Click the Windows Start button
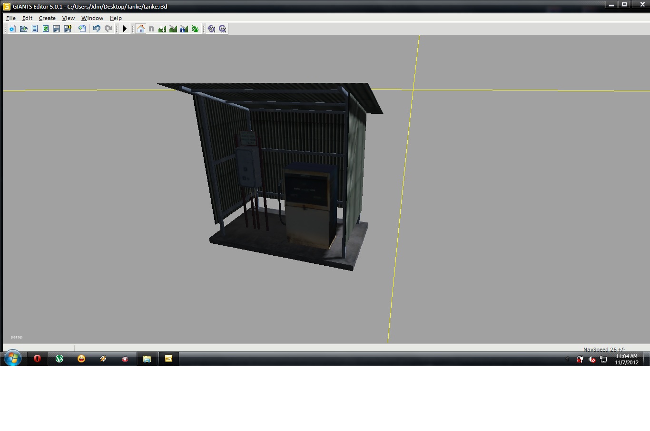The image size is (650, 431). coord(13,358)
